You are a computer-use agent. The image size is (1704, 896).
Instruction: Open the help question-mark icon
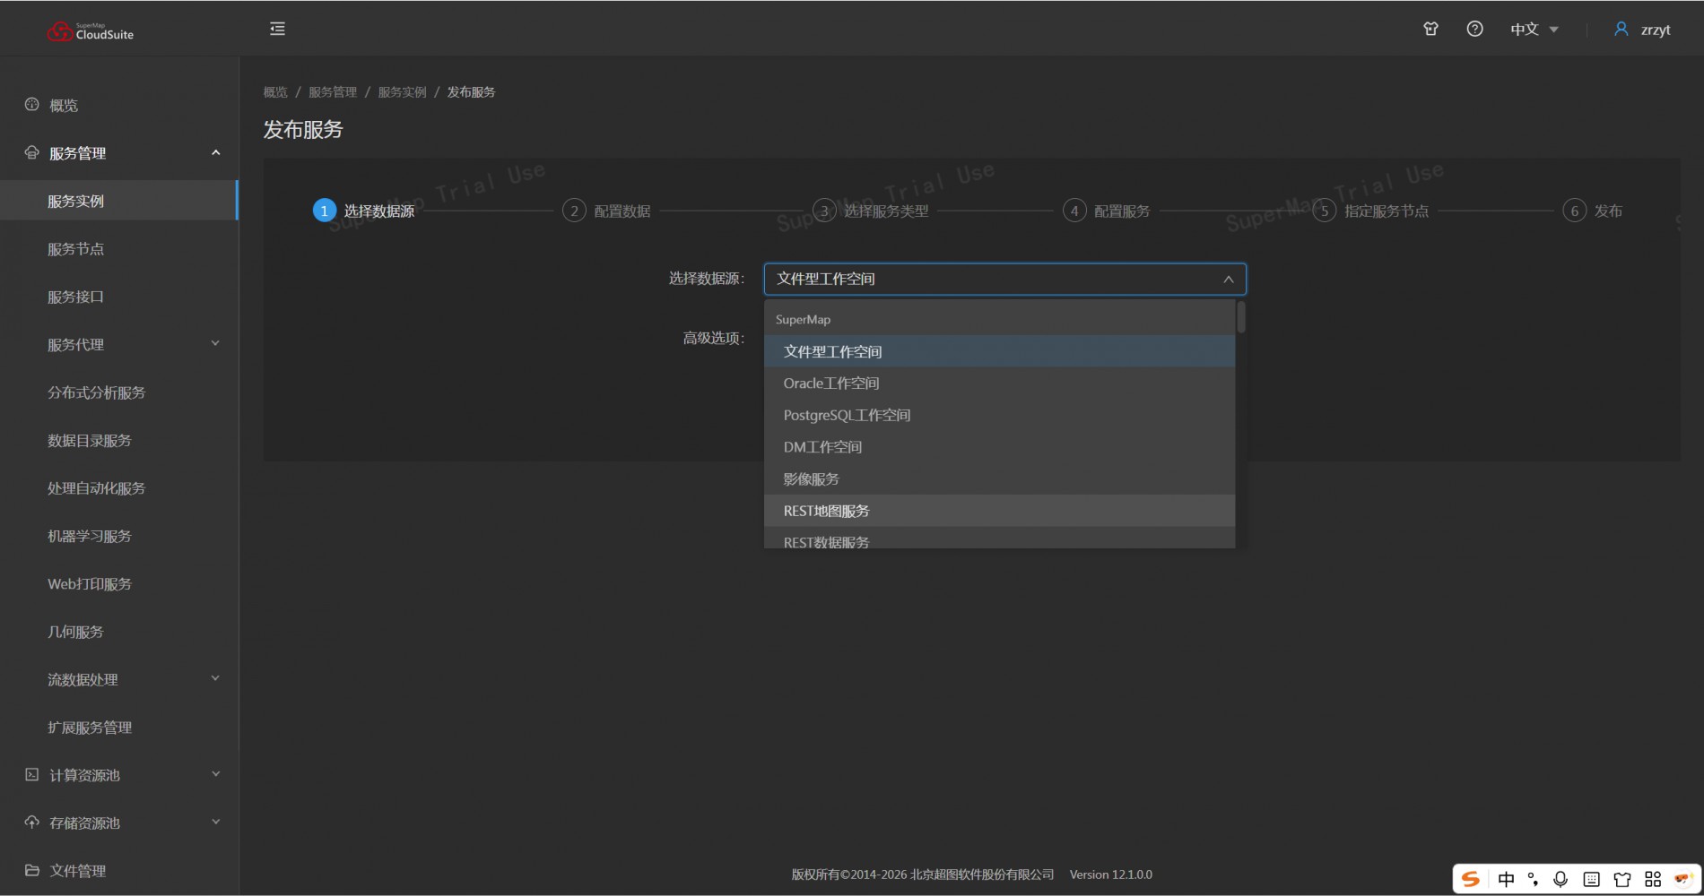1474,29
